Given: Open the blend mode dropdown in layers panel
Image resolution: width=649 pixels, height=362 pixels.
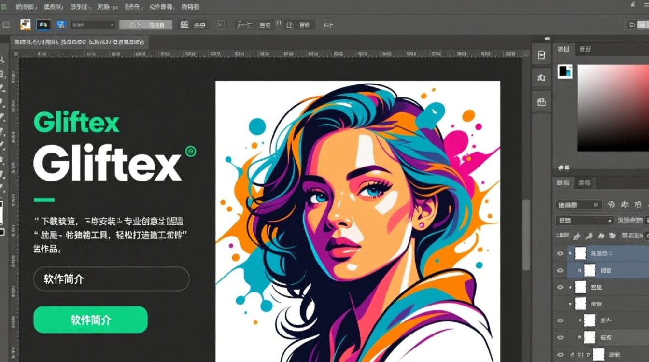Looking at the screenshot, I should click(585, 220).
